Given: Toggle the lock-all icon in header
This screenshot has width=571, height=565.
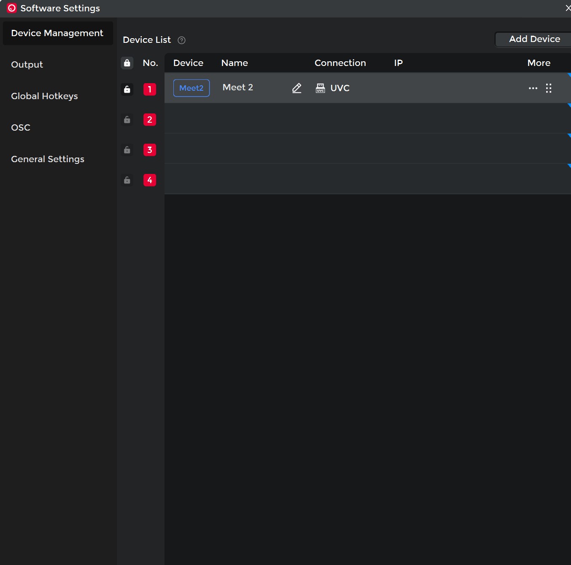Looking at the screenshot, I should pos(127,63).
